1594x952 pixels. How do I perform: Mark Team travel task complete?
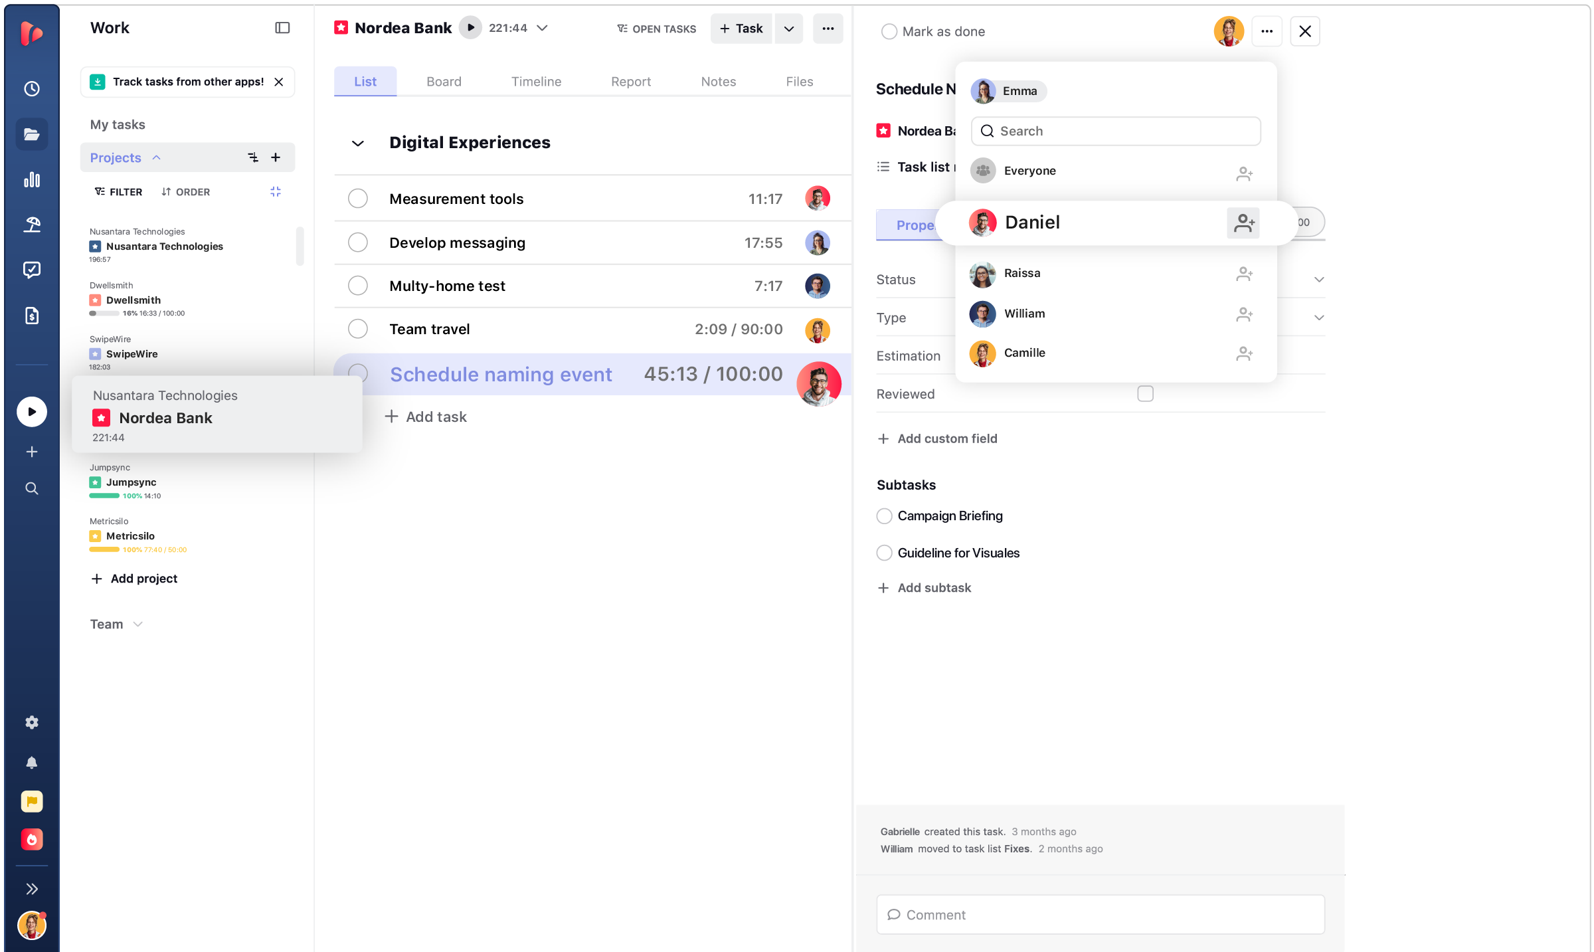(x=358, y=329)
